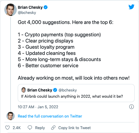Click avatar beside full conversation link
This screenshot has width=139, height=133.
coord(11,116)
